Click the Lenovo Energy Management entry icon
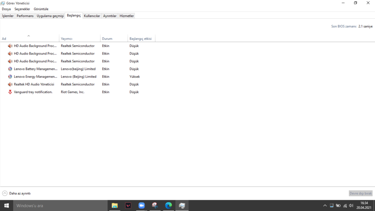375x211 pixels. (10, 77)
